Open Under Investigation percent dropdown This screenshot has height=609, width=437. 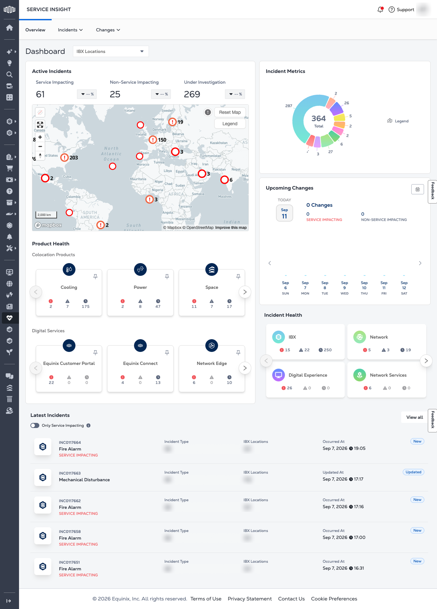[x=235, y=94]
